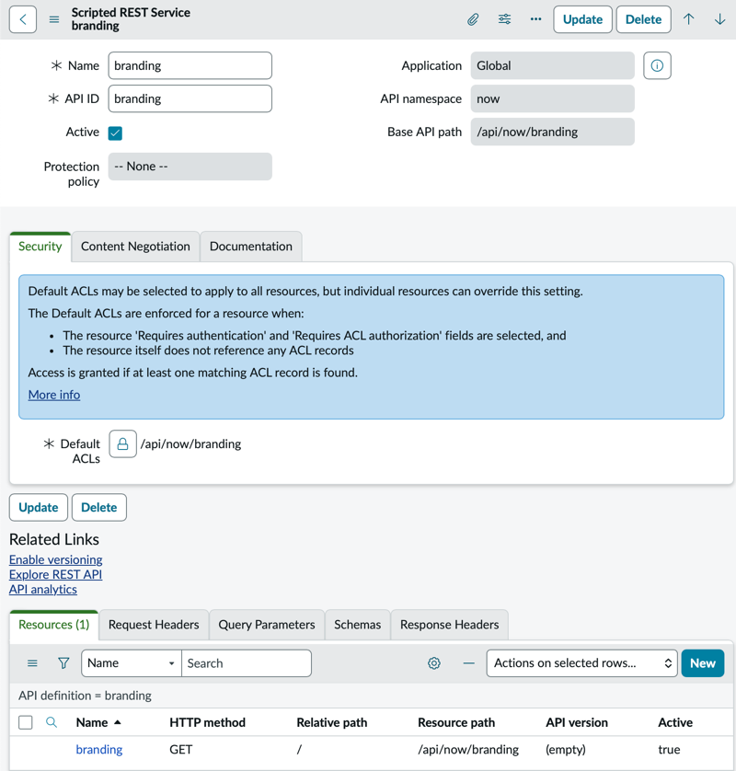Click the GET cell in branding row
The height and width of the screenshot is (771, 736).
coord(180,749)
